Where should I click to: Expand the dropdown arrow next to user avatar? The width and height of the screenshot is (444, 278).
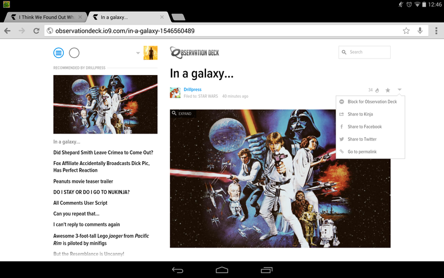(138, 53)
